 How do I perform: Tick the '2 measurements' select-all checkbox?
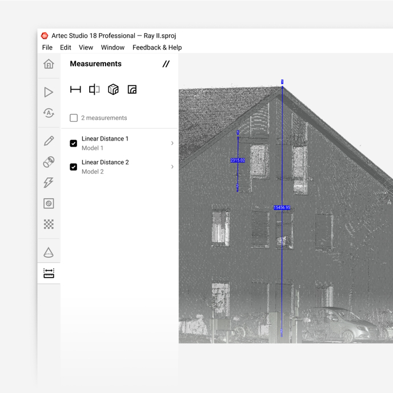click(x=74, y=118)
